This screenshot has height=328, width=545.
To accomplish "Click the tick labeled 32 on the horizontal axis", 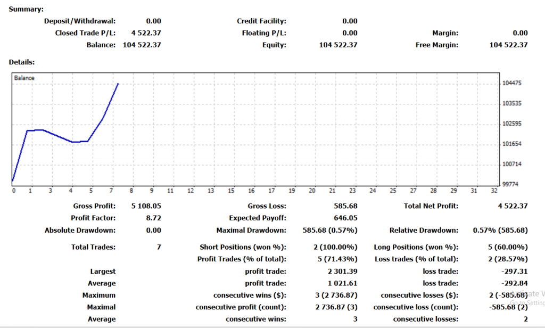I will point(494,191).
